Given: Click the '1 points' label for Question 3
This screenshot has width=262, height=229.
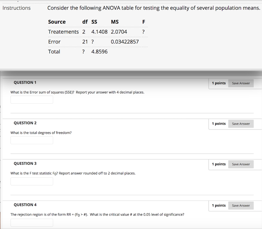Looking at the screenshot, I should 219,164.
